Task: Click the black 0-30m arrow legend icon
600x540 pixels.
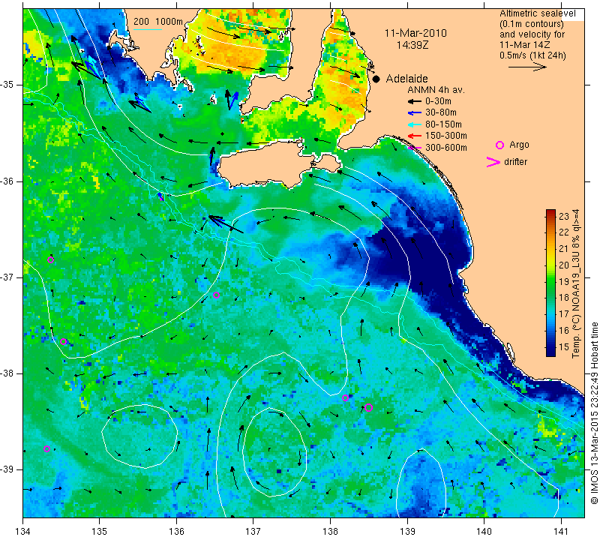Action: [x=415, y=102]
